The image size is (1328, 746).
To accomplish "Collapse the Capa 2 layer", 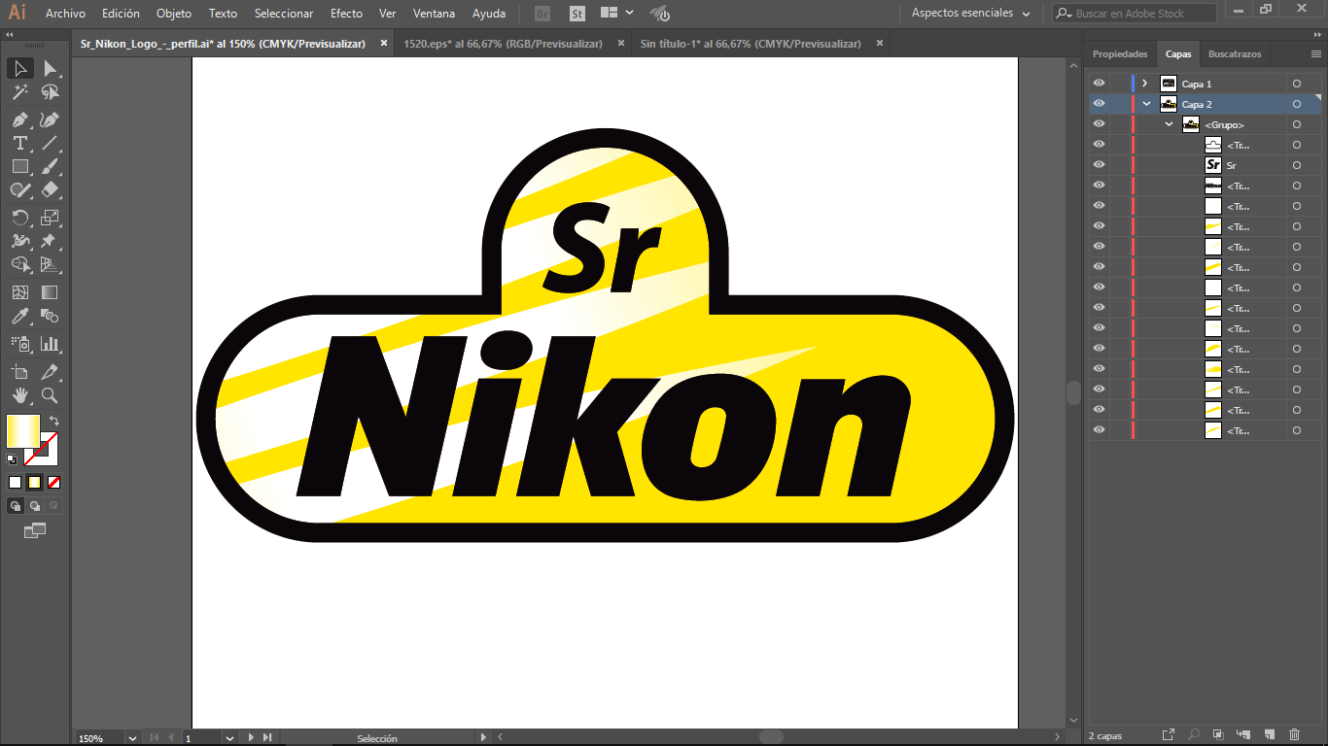I will click(1146, 104).
